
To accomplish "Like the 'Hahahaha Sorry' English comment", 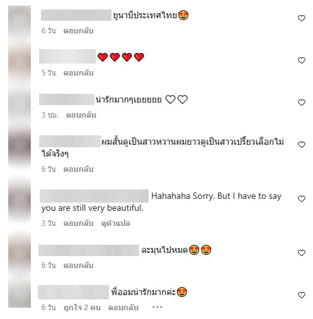I will [302, 199].
